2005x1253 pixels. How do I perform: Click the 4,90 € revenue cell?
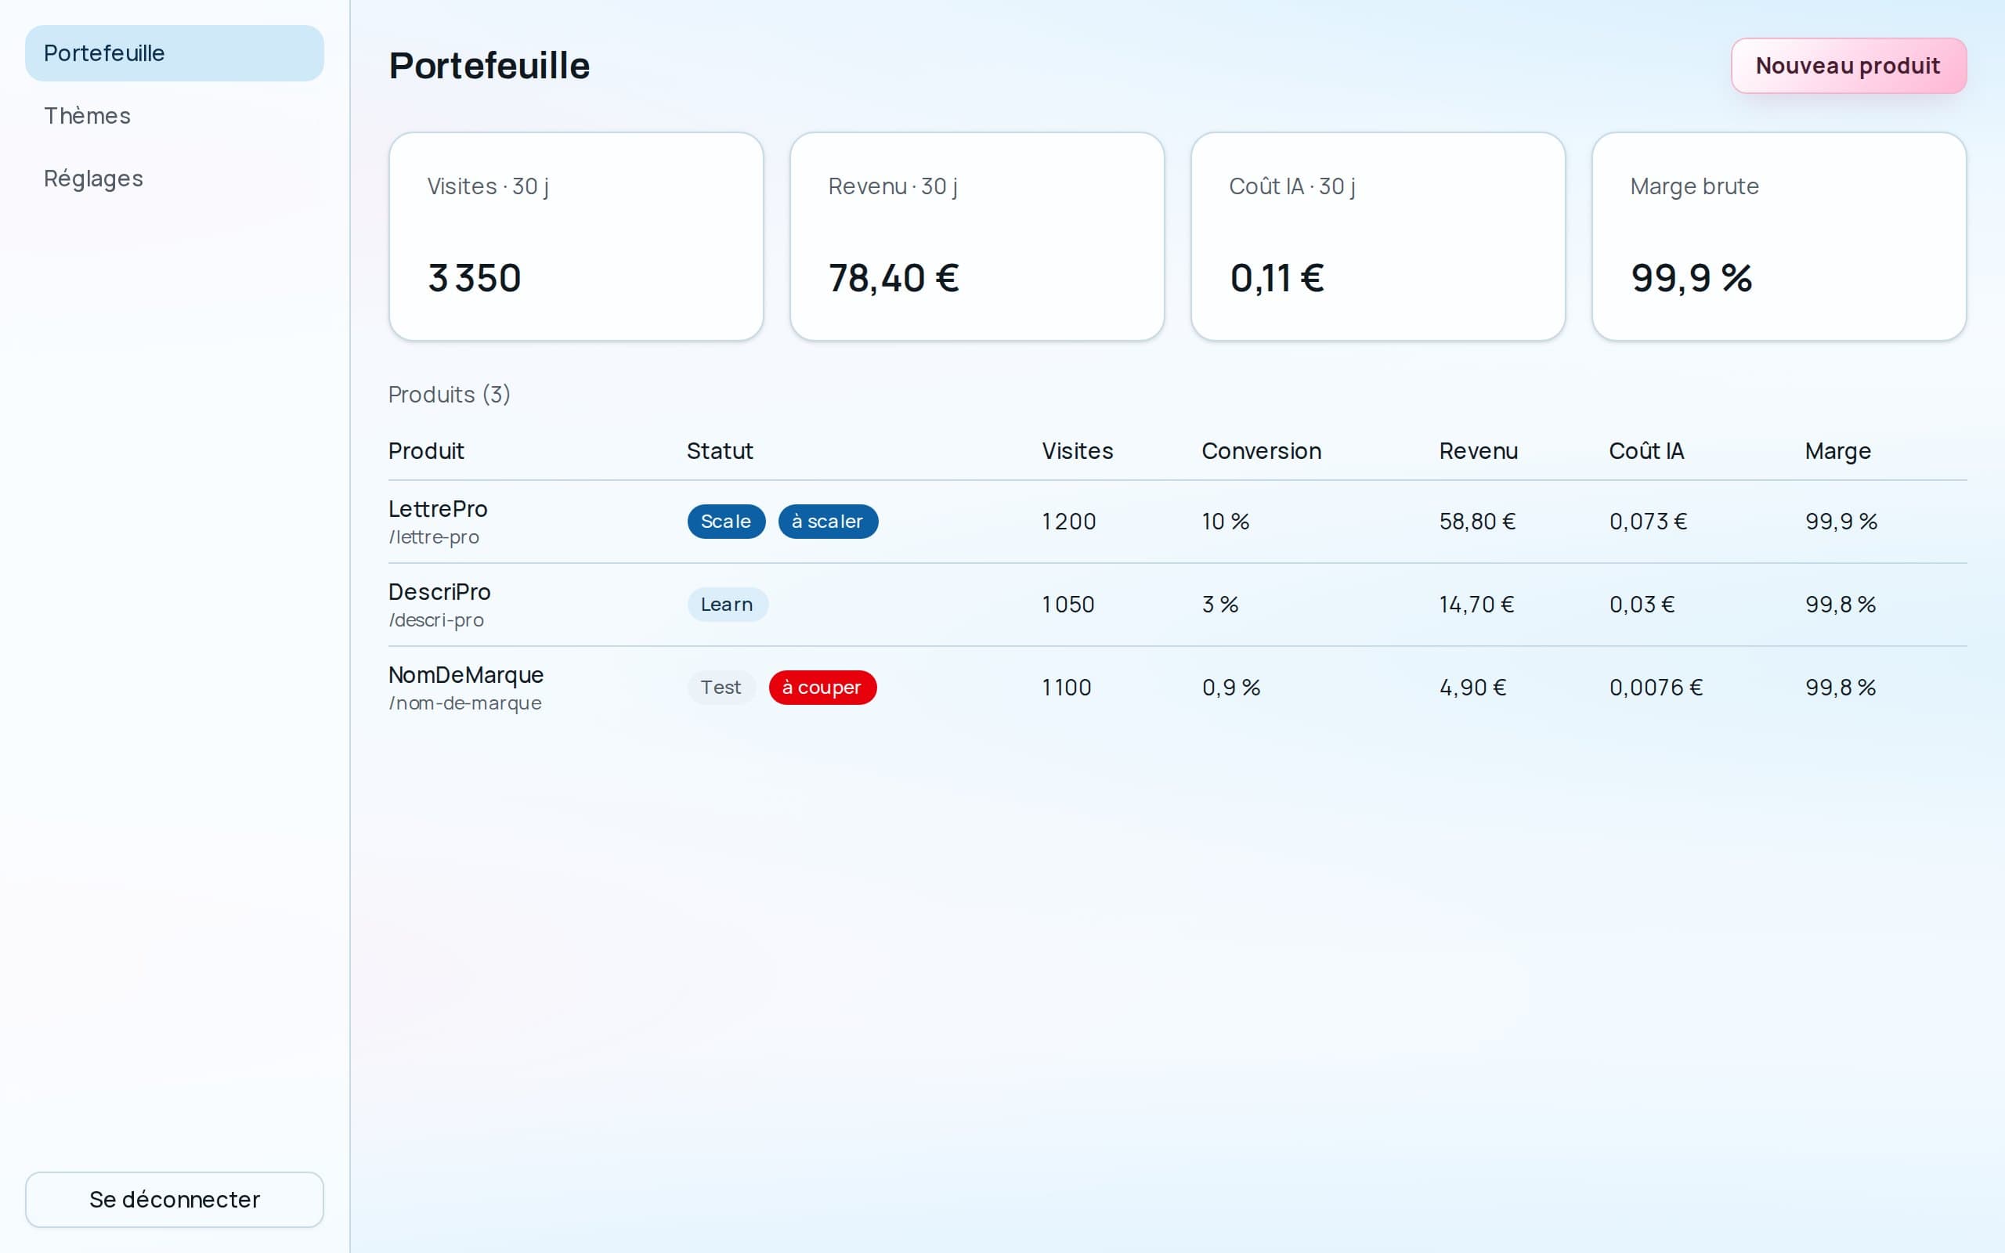coord(1472,687)
